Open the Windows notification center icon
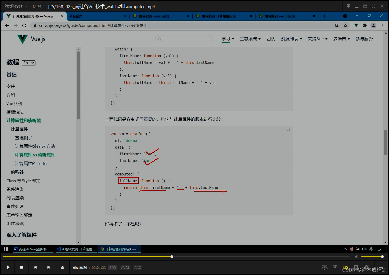The height and width of the screenshot is (275, 389). [379, 249]
